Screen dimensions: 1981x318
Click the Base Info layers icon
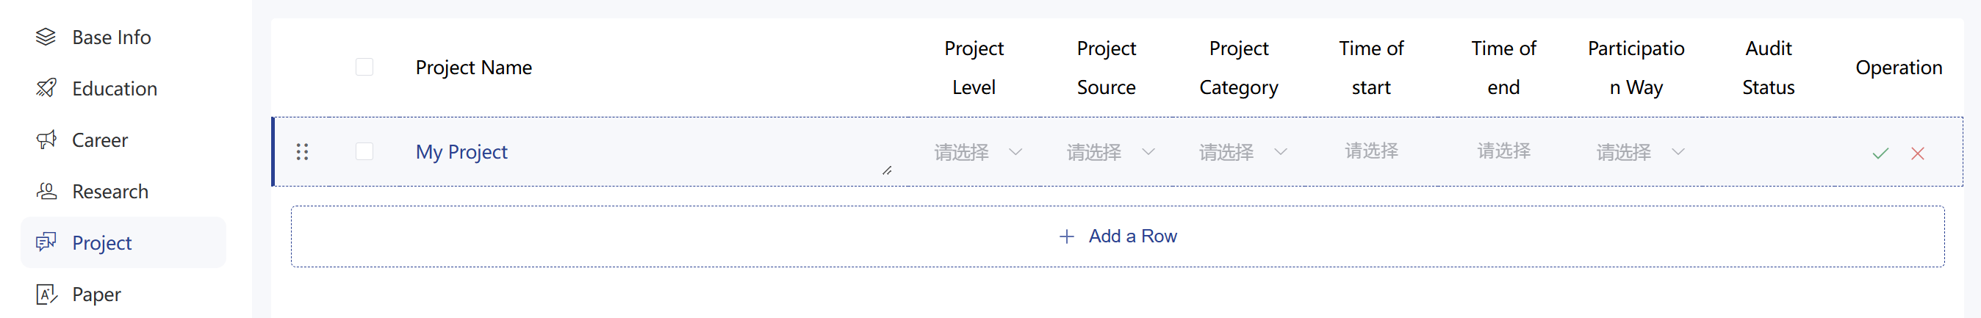pos(46,37)
